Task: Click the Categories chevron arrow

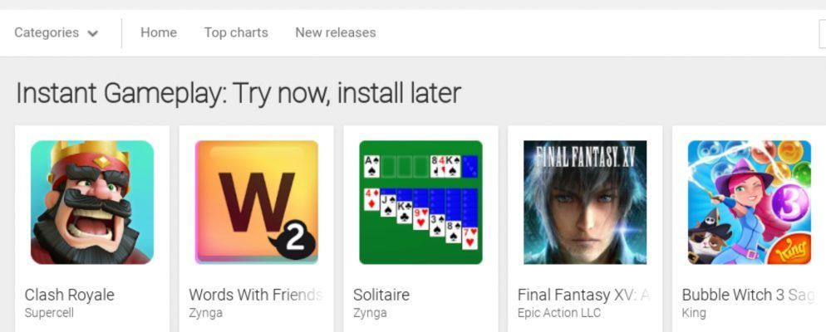Action: pos(92,34)
